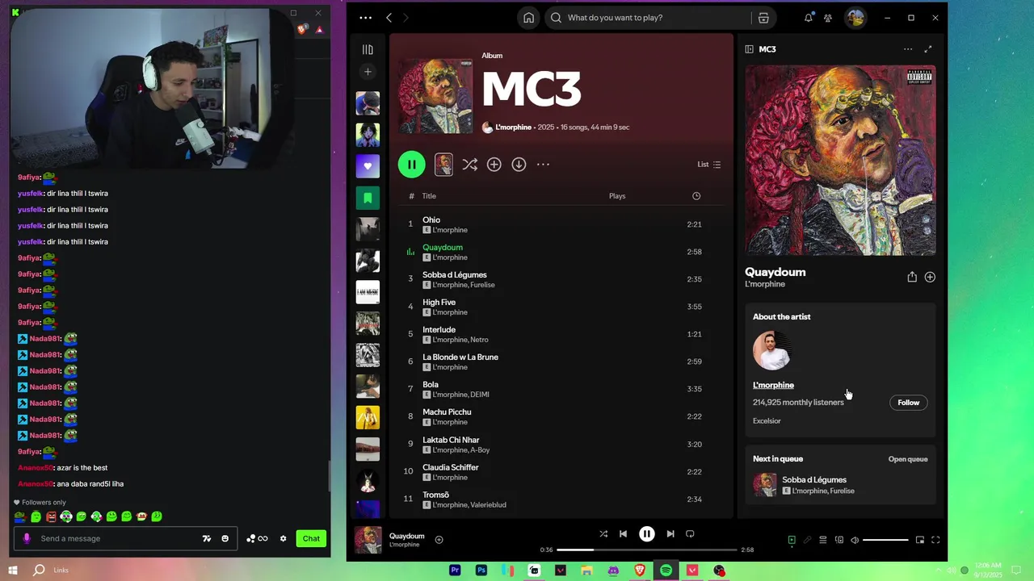Download the MC3 album

coord(519,165)
